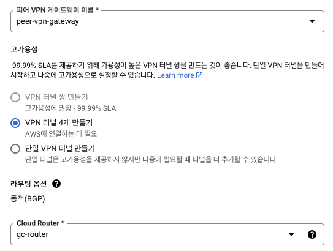Click the 피어 VPN 게이트웨이 이름 field label
The height and width of the screenshot is (251, 333).
pyautogui.click(x=58, y=10)
